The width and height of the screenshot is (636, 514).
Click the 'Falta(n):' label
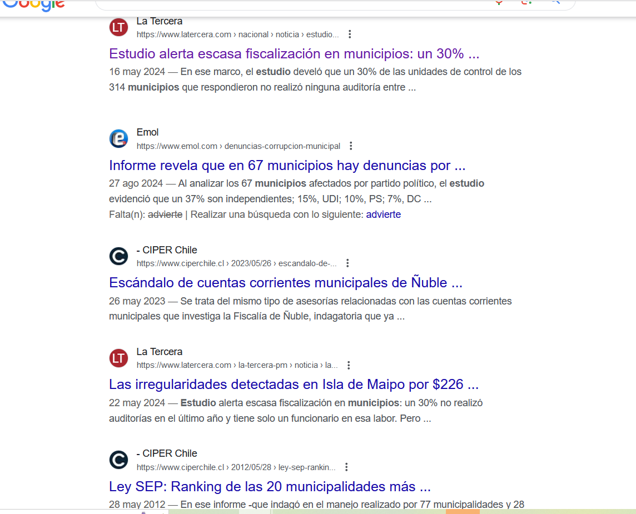[x=127, y=214]
